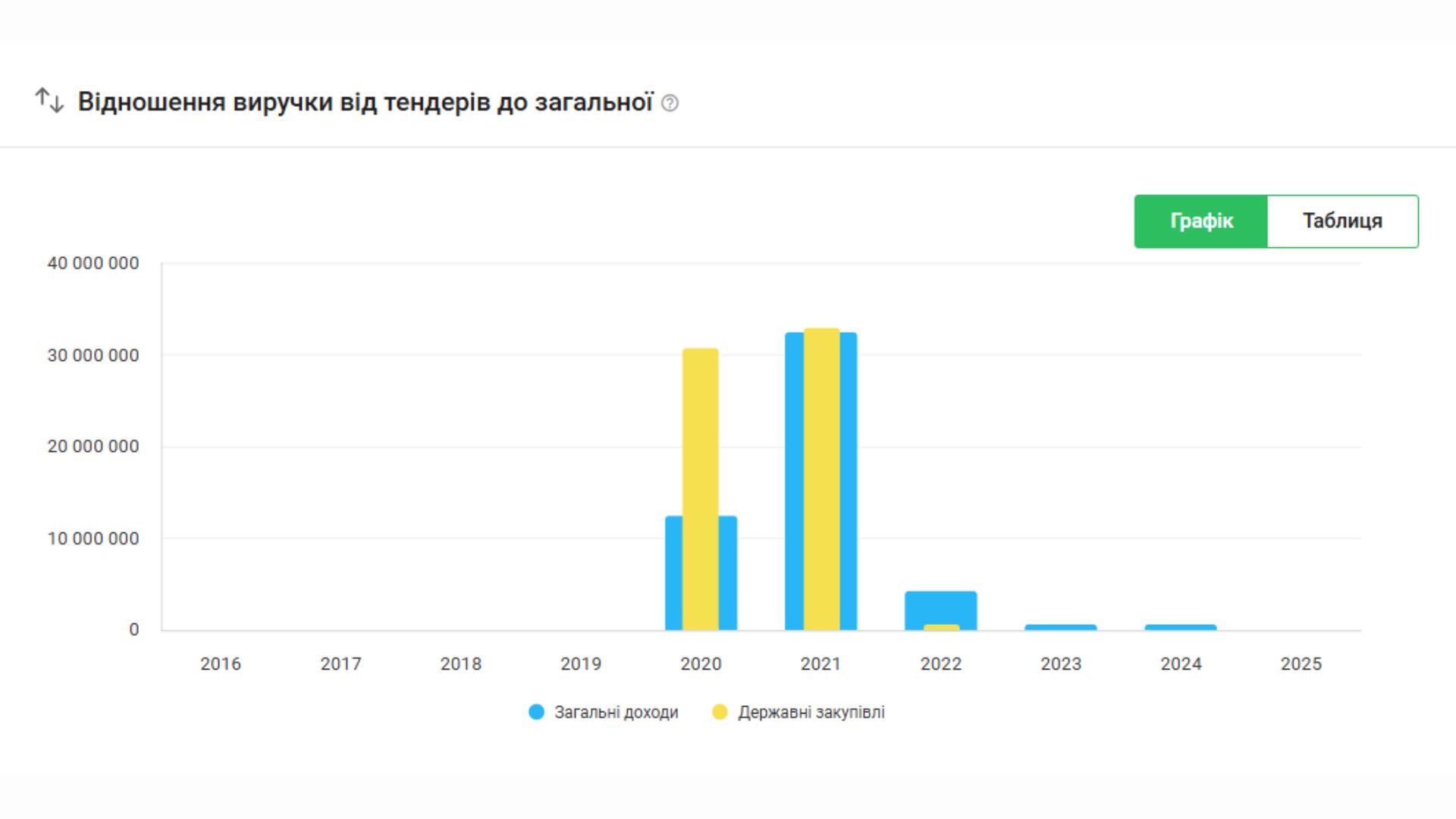Screen dimensions: 1456x819
Task: Select the Графік view tab
Action: [1201, 221]
